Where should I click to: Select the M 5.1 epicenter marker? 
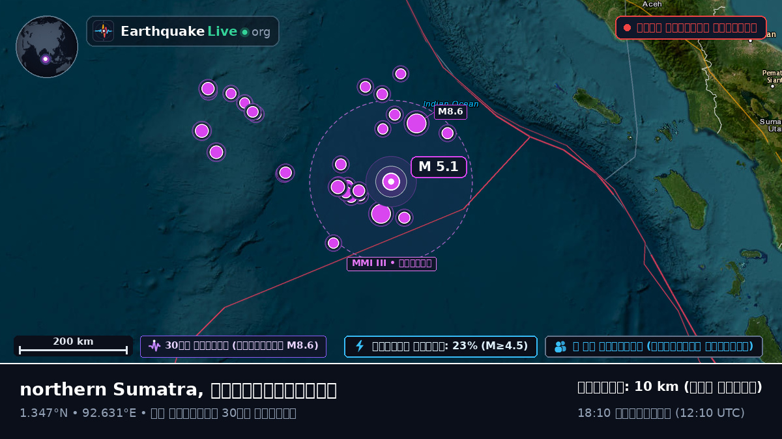[x=391, y=181]
